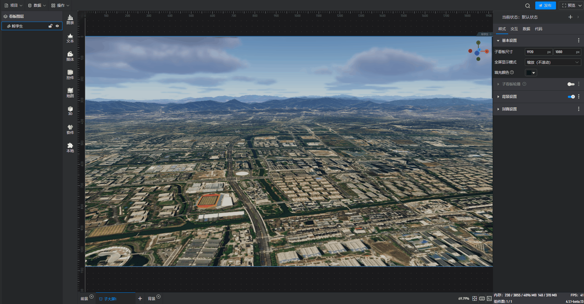Open the 数据 dropdown menu in top bar

pyautogui.click(x=37, y=5)
